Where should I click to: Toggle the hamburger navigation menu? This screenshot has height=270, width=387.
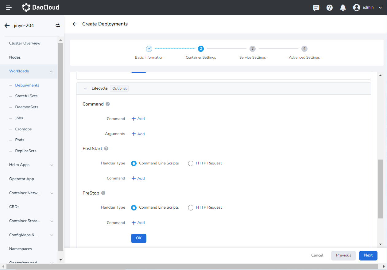pos(9,8)
